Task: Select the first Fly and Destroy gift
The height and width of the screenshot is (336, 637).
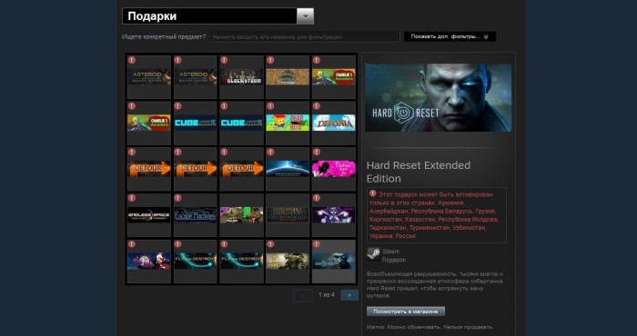Action: [196, 262]
